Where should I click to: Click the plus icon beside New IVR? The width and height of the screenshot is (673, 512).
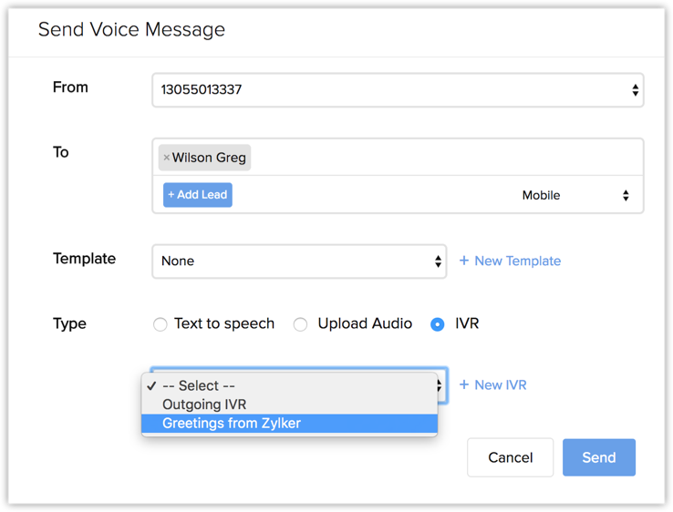464,384
